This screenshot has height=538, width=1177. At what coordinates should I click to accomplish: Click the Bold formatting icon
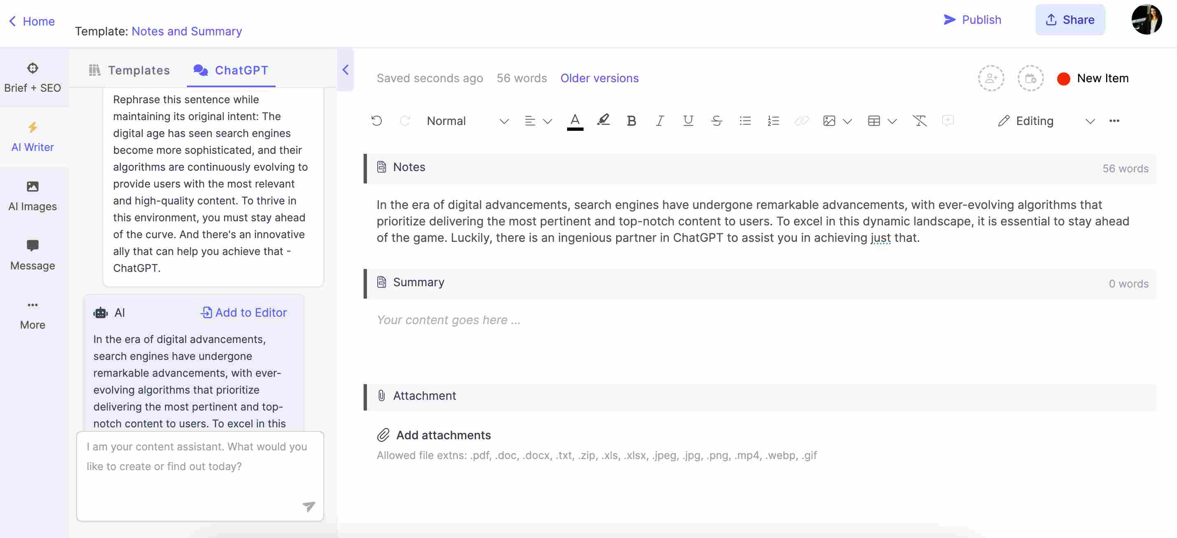pos(631,120)
